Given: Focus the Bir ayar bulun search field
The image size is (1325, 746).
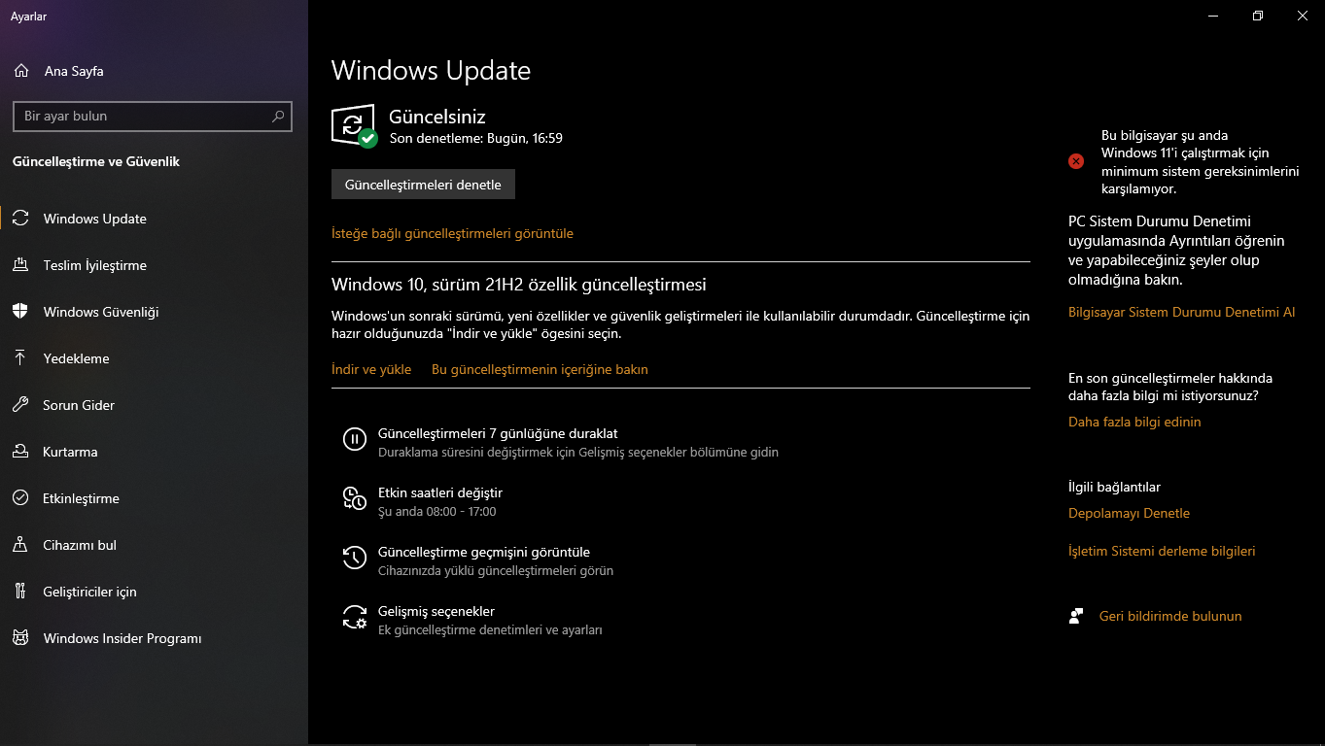Looking at the screenshot, I should [153, 116].
